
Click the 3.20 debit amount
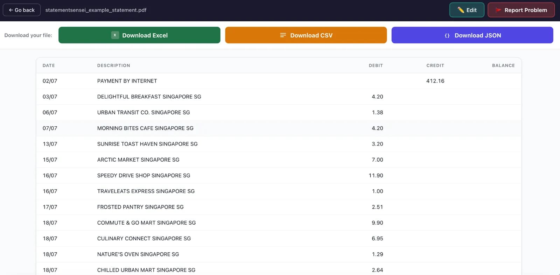(x=377, y=144)
